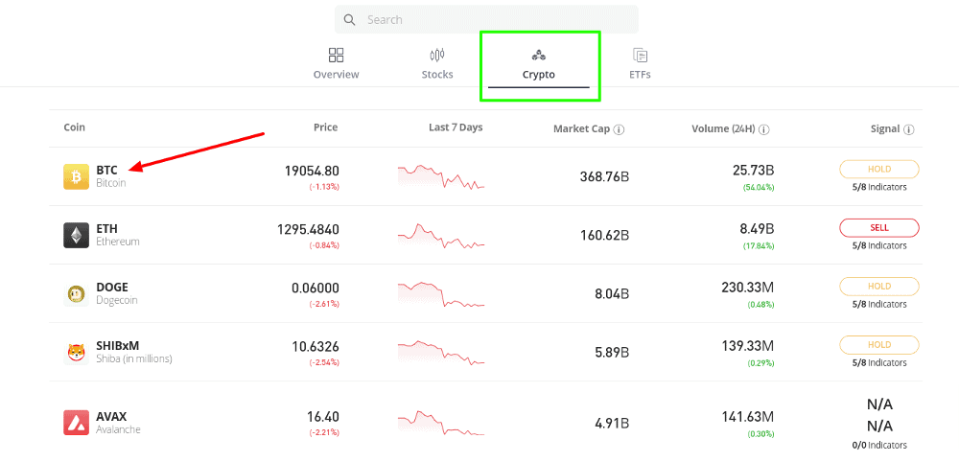Click the Volume (24H) column header
Image resolution: width=959 pixels, height=462 pixels.
[x=723, y=129]
